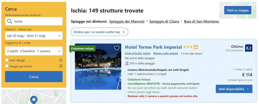Open the Baia di San Montano link
Image resolution: width=259 pixels, height=104 pixels.
click(x=201, y=22)
